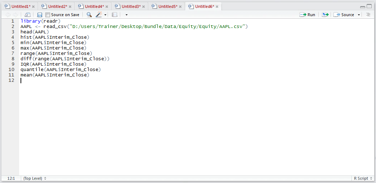Show document in new window
Screen dimensions: 376x183
click(28, 15)
